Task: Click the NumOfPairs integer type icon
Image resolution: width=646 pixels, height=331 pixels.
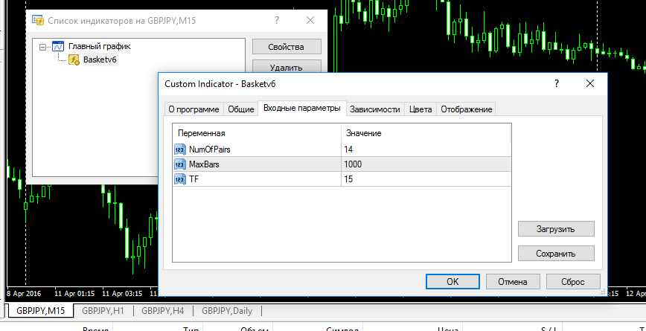Action: [180, 150]
